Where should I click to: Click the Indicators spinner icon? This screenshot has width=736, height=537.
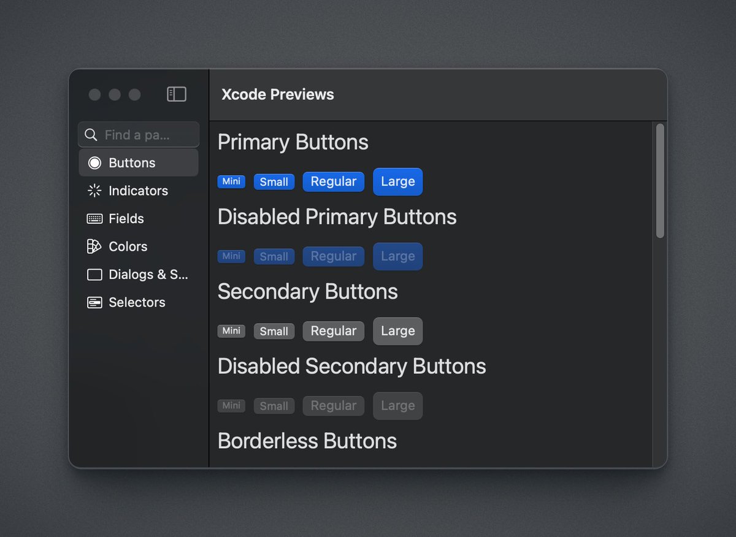tap(94, 191)
